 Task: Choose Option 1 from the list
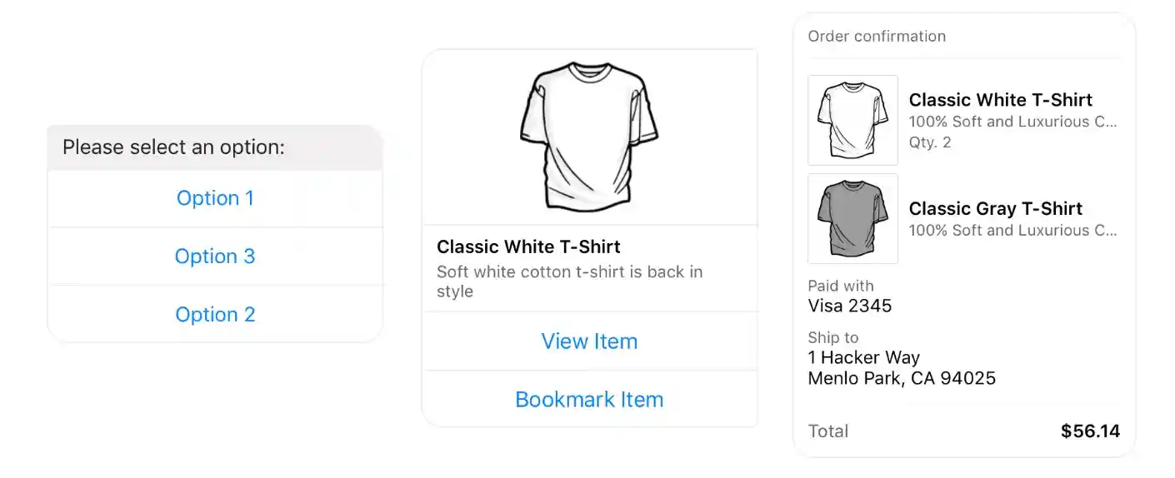(215, 198)
